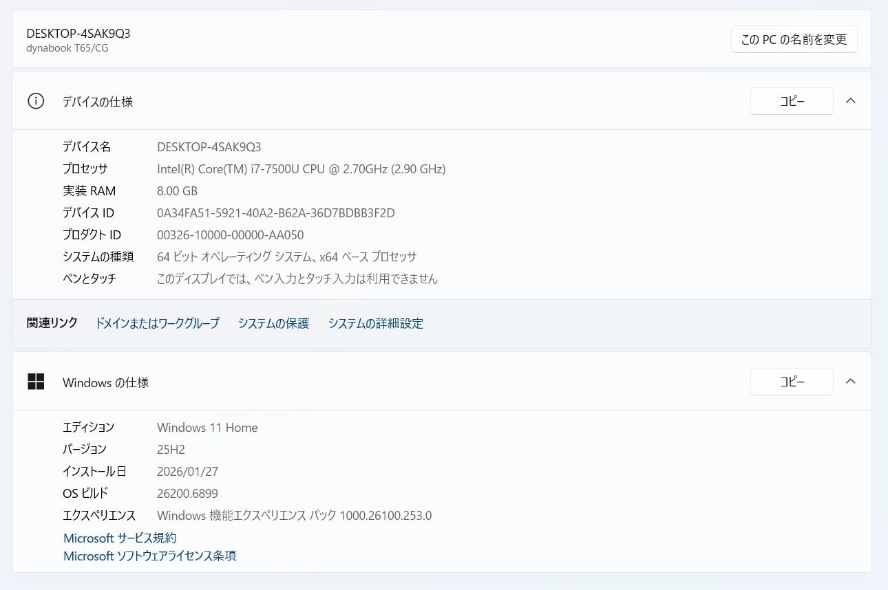Viewport: 888px width, 590px height.
Task: Select the プロダクト ID value 00326-10000-00000-AA050
Action: (231, 235)
